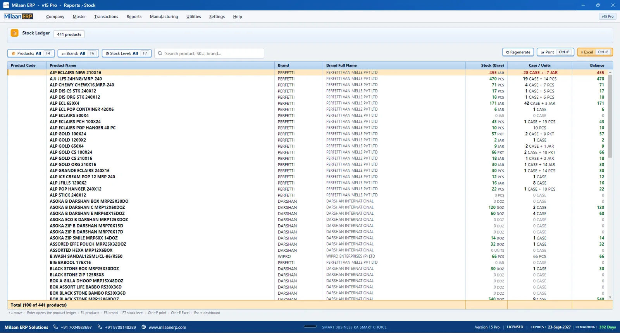This screenshot has width=620, height=333.
Task: Select row ASOKA ZIP SMILE MRP60X 14DOZ
Action: [307, 238]
